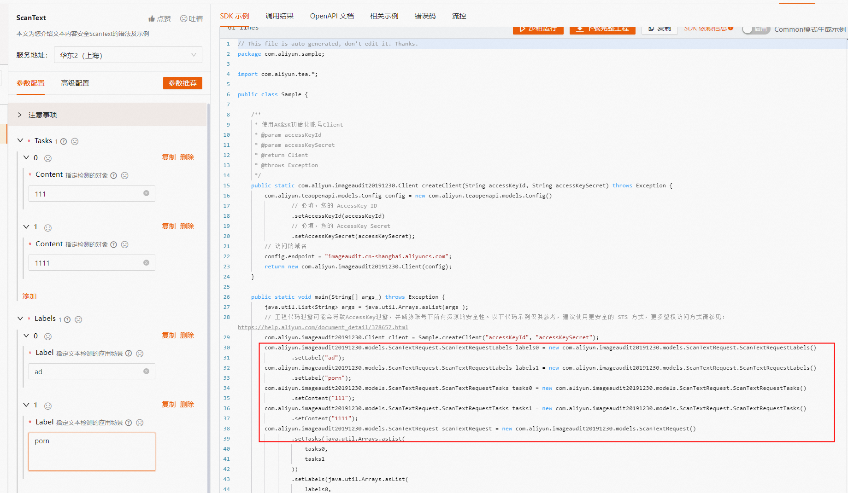Open the OpenAPI 文档 tab
This screenshot has height=493, width=848.
[x=332, y=16]
